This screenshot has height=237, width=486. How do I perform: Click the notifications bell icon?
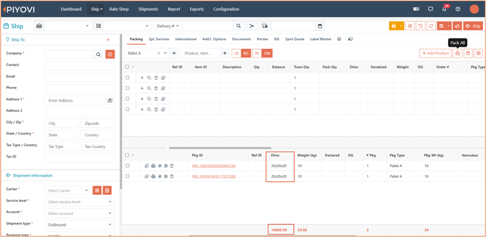pyautogui.click(x=444, y=9)
